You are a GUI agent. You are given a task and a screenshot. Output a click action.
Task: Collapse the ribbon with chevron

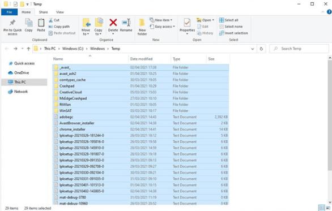point(323,12)
